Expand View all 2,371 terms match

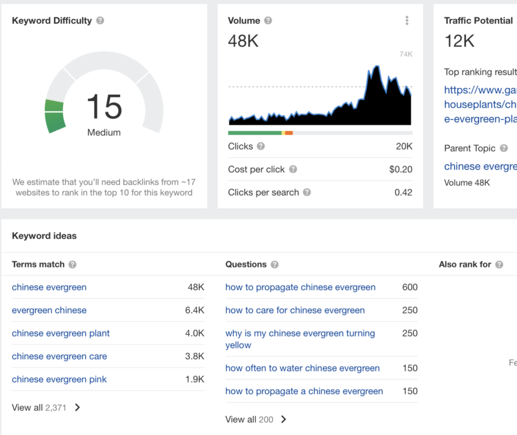pyautogui.click(x=46, y=407)
